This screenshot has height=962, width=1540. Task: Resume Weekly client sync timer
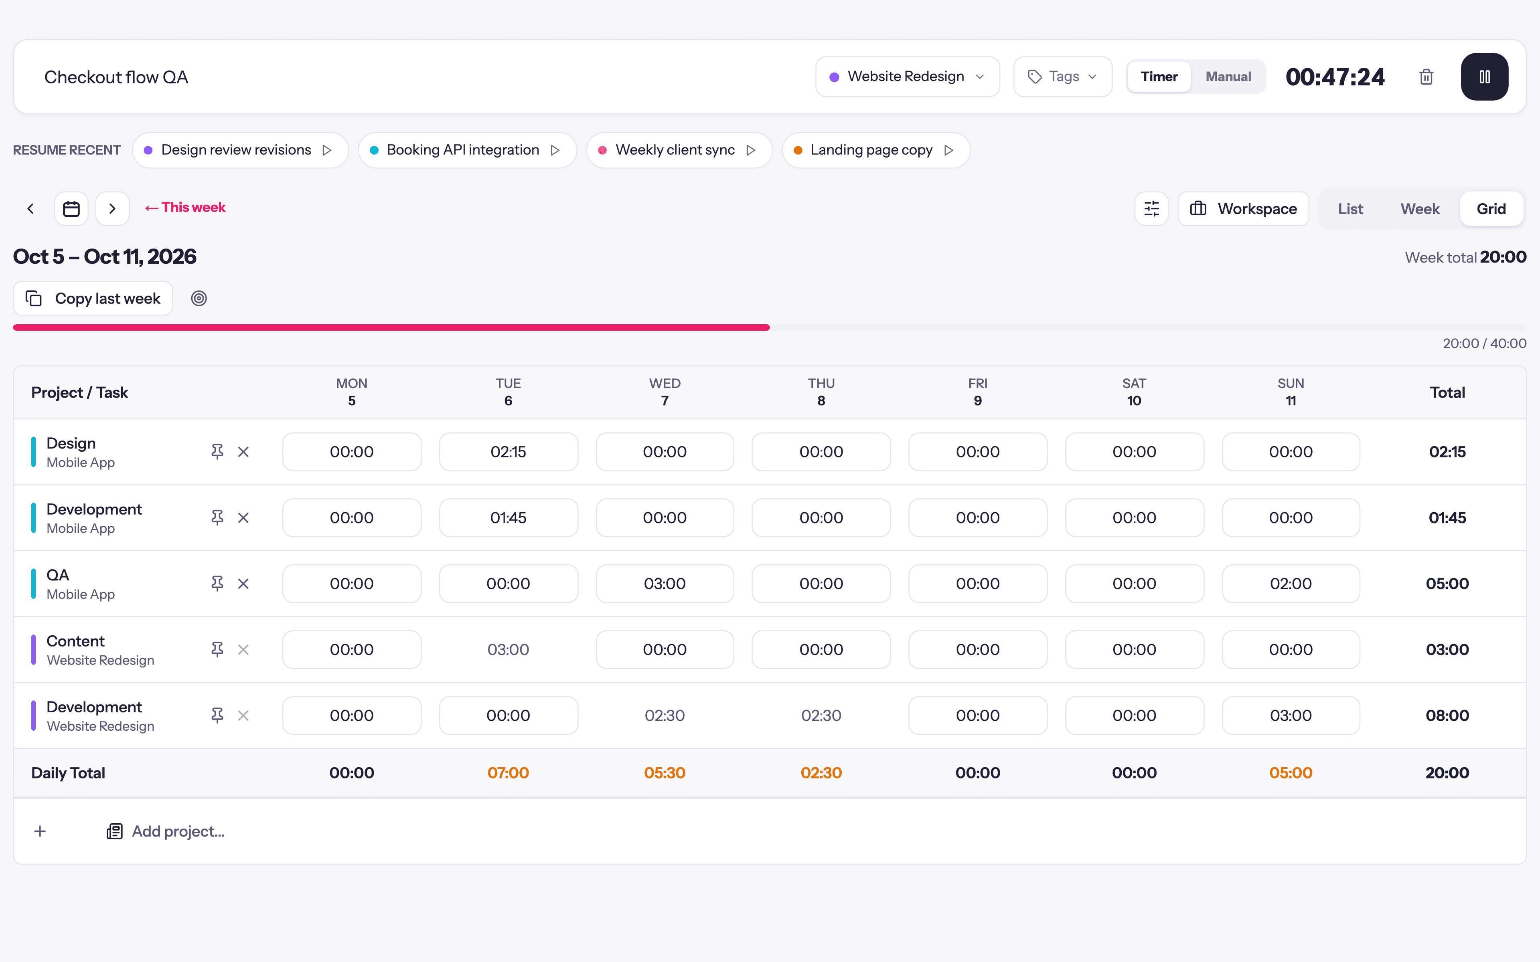679,150
